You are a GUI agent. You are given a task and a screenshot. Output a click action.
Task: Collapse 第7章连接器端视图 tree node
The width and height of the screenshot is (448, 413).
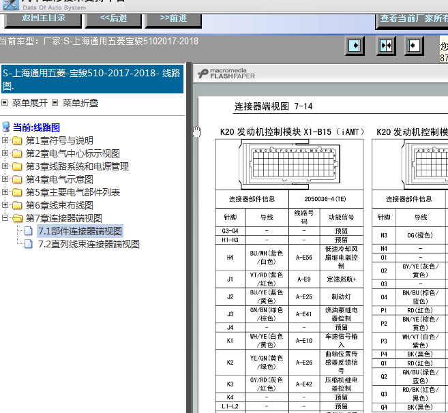pyautogui.click(x=5, y=218)
